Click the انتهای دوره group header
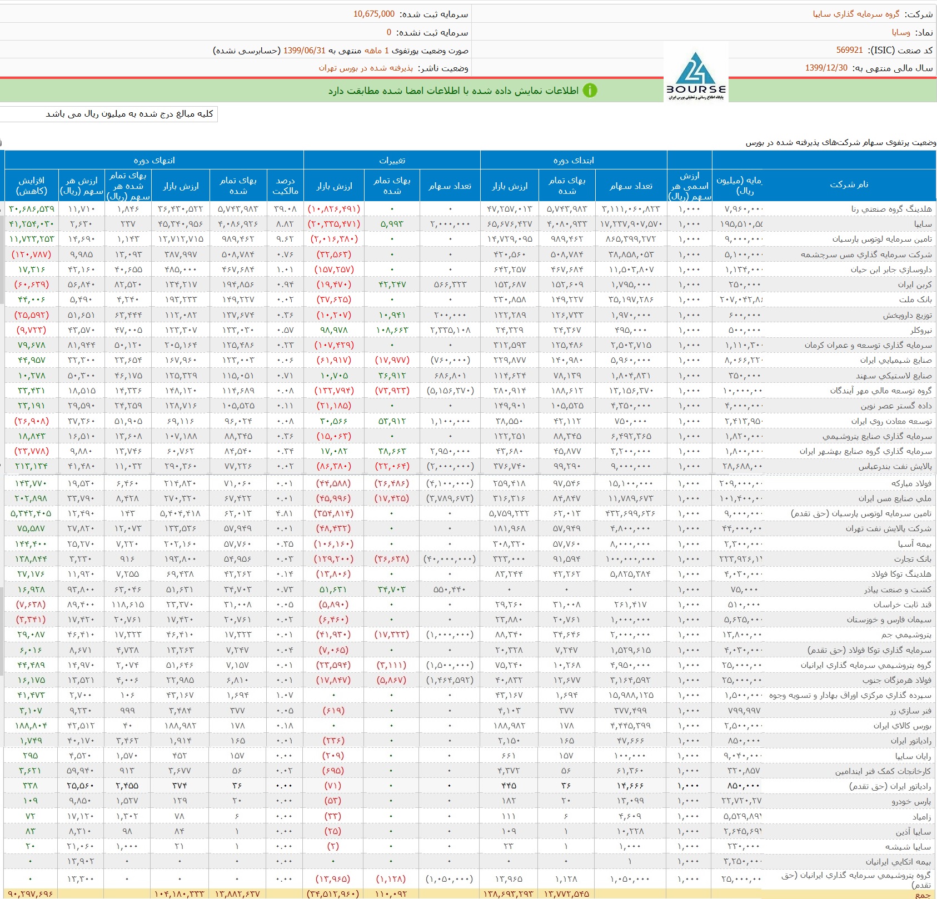 (x=154, y=160)
